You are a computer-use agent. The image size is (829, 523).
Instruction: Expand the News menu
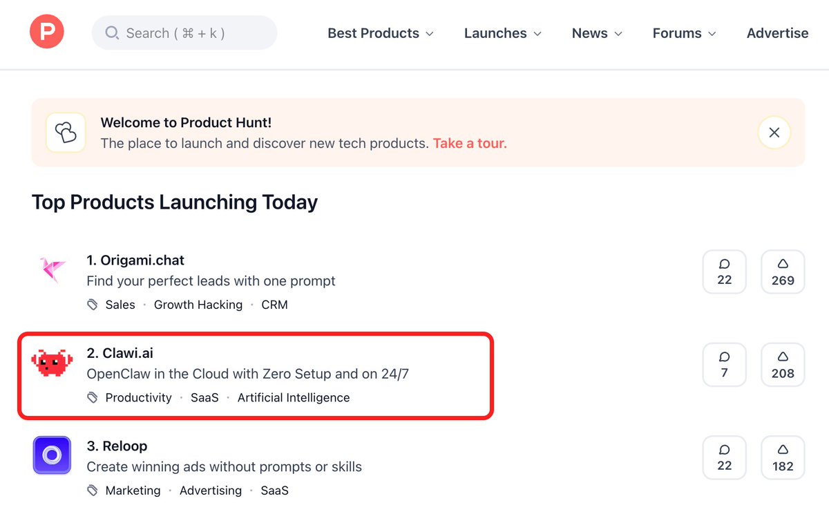click(x=598, y=33)
